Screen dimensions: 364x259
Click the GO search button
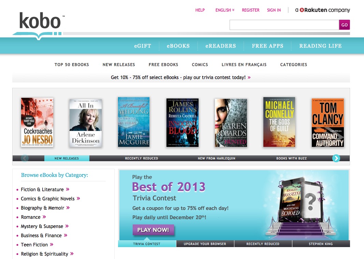[344, 25]
